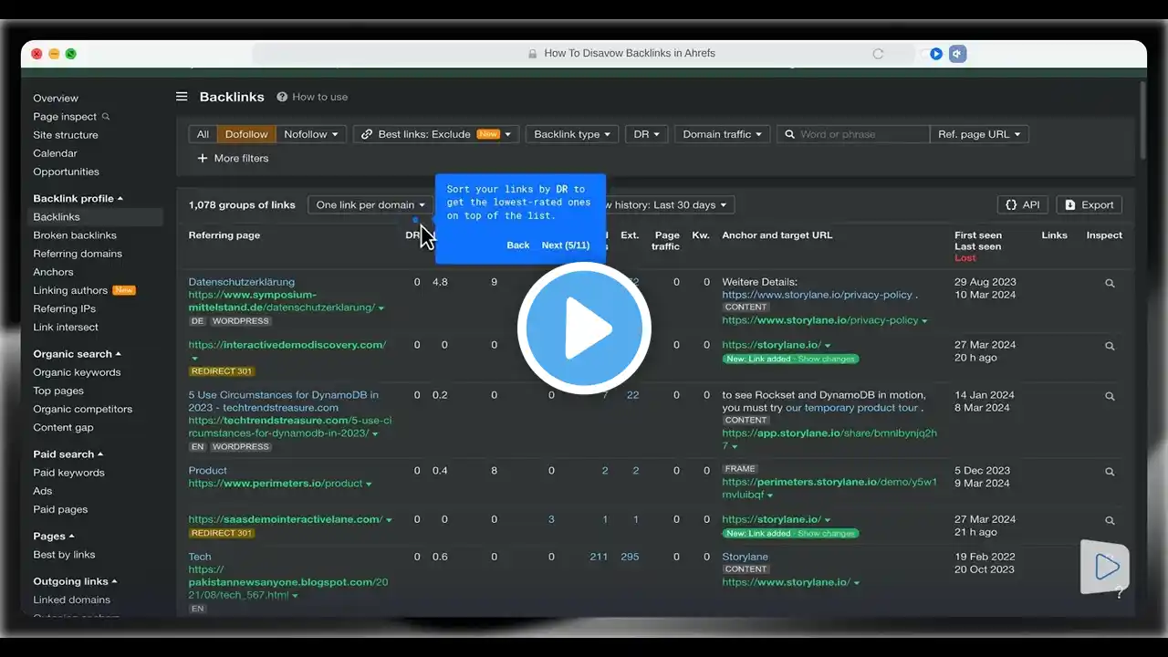
Task: Open the Backlink type dropdown
Action: coord(572,134)
